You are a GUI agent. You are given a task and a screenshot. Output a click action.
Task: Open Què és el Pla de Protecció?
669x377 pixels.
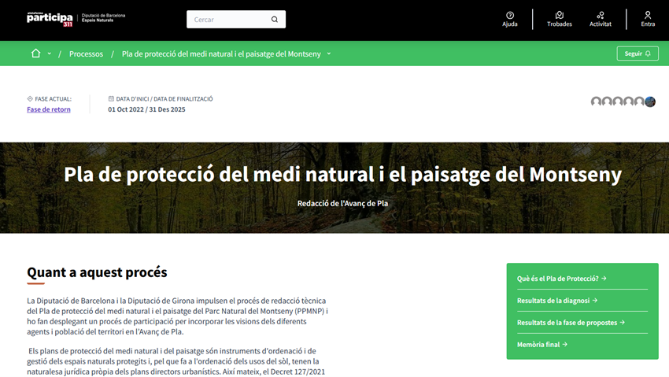(x=561, y=279)
